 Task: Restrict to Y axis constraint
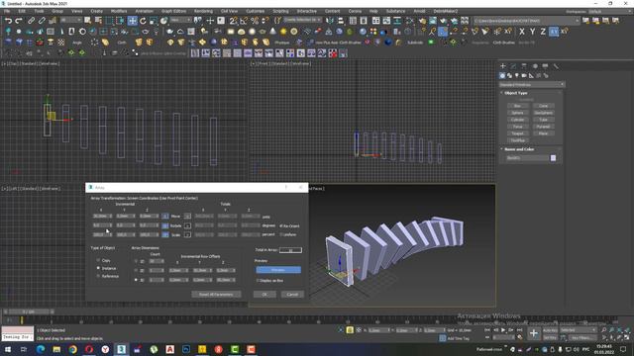tap(533, 32)
